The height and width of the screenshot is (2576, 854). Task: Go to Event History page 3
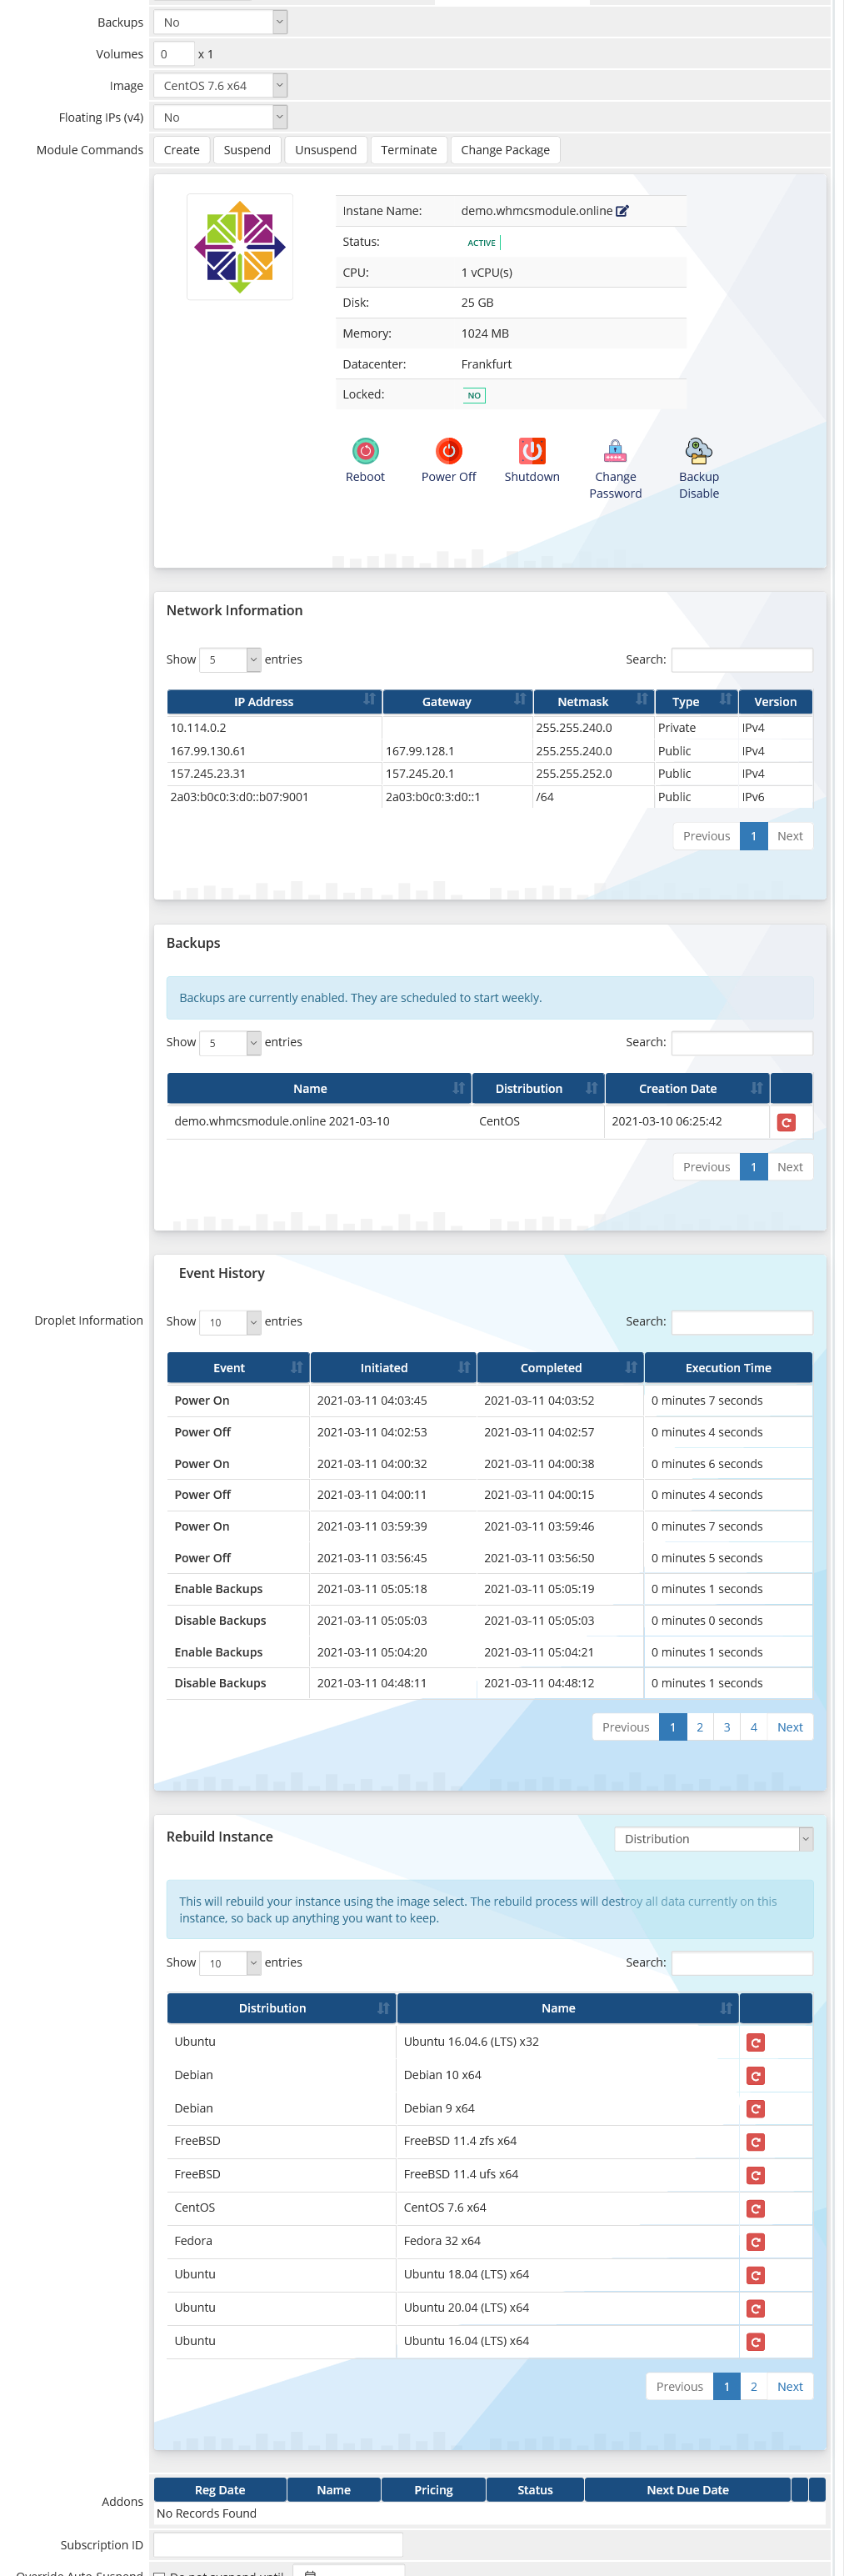click(x=727, y=1726)
